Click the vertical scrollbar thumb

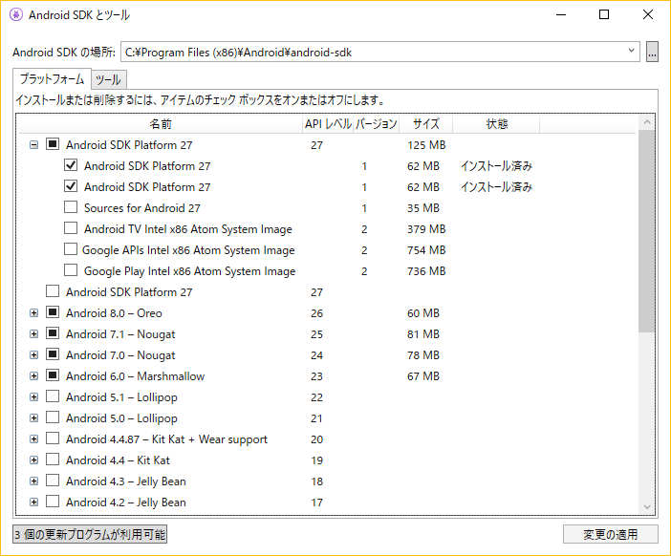pos(646,231)
